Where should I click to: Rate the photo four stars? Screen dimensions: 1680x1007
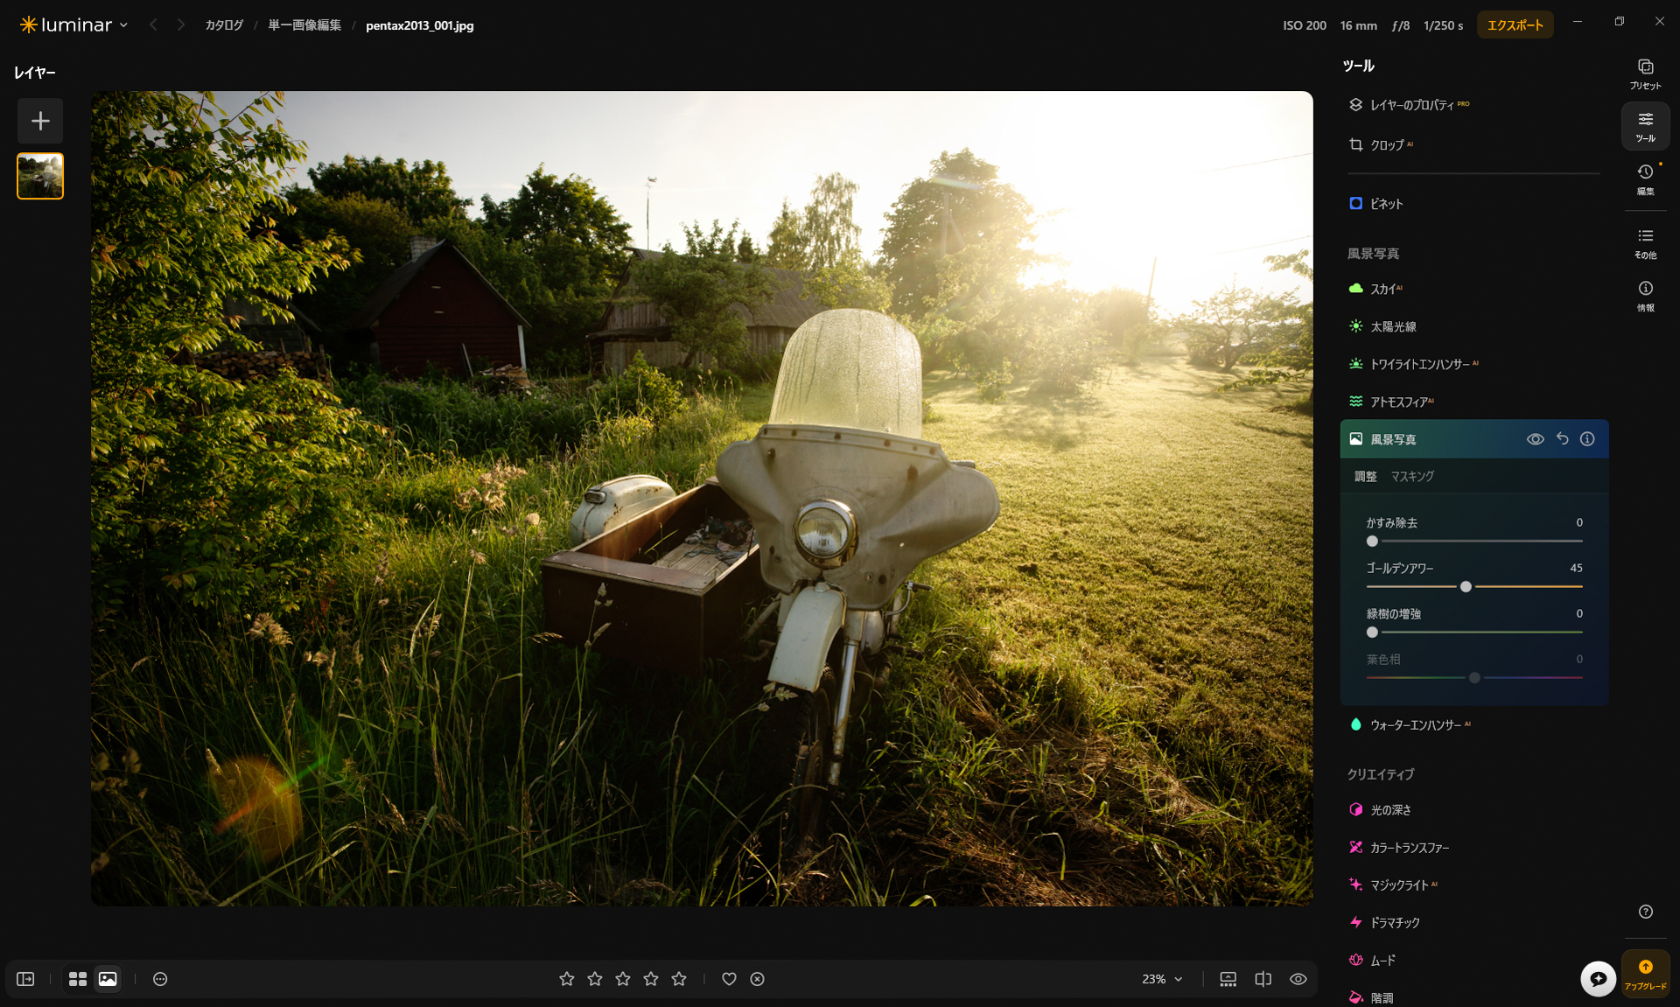pos(651,979)
